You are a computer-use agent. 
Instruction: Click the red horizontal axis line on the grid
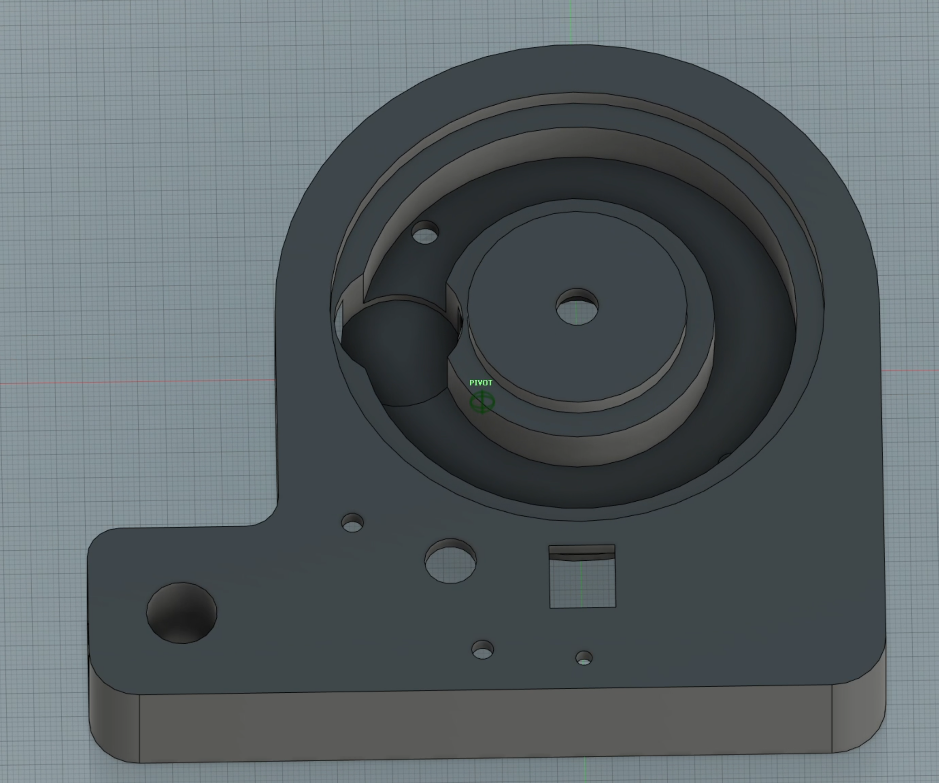tap(136, 382)
